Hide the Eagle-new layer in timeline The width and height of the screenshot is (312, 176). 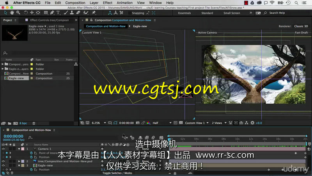coord(3,165)
